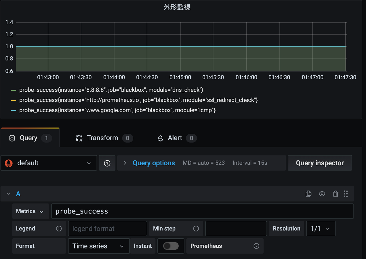The height and width of the screenshot is (259, 366).
Task: Select the prometheus.io ssl_redirect_check legend series
Action: [x=139, y=100]
